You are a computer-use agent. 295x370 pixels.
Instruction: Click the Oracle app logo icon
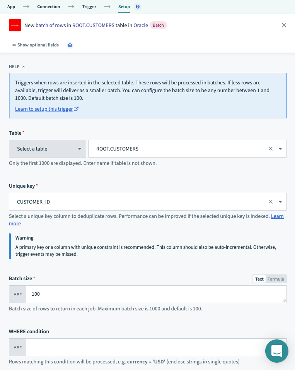[15, 26]
